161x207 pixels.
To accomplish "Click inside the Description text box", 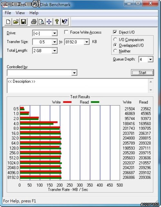I will tap(78, 85).
